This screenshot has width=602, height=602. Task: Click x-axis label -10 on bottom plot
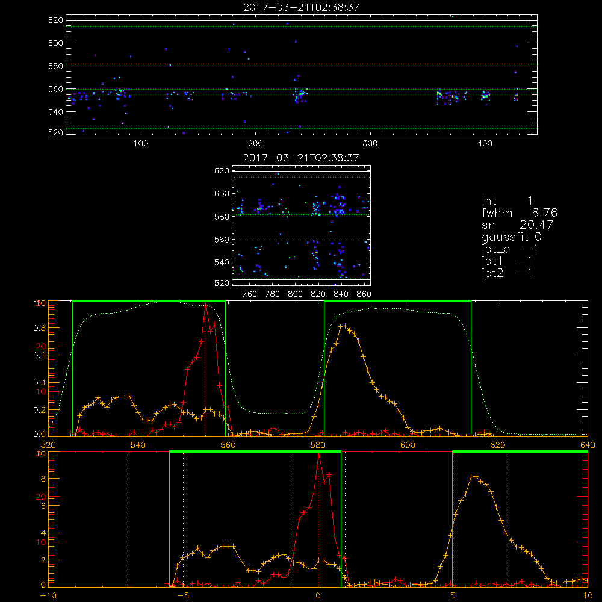(48, 595)
